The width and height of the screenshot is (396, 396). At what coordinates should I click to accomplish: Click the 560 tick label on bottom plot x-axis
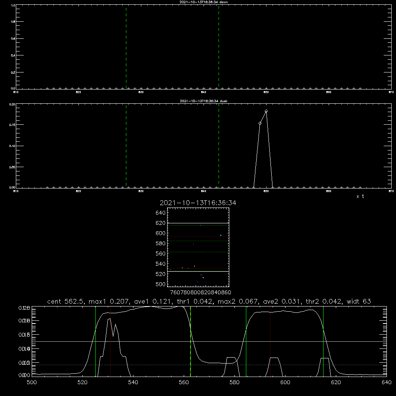point(184,383)
